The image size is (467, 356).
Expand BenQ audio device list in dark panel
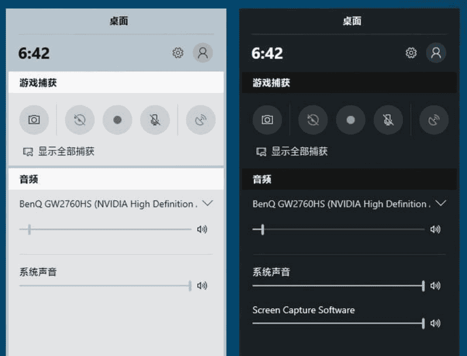pos(441,204)
